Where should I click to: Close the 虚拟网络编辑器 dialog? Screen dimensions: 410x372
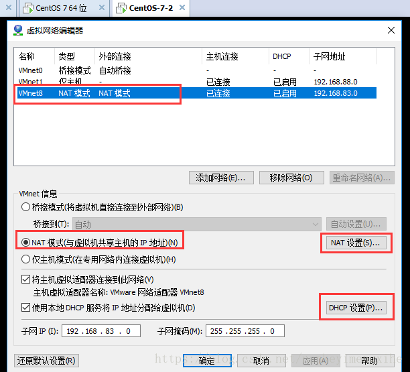[x=391, y=30]
